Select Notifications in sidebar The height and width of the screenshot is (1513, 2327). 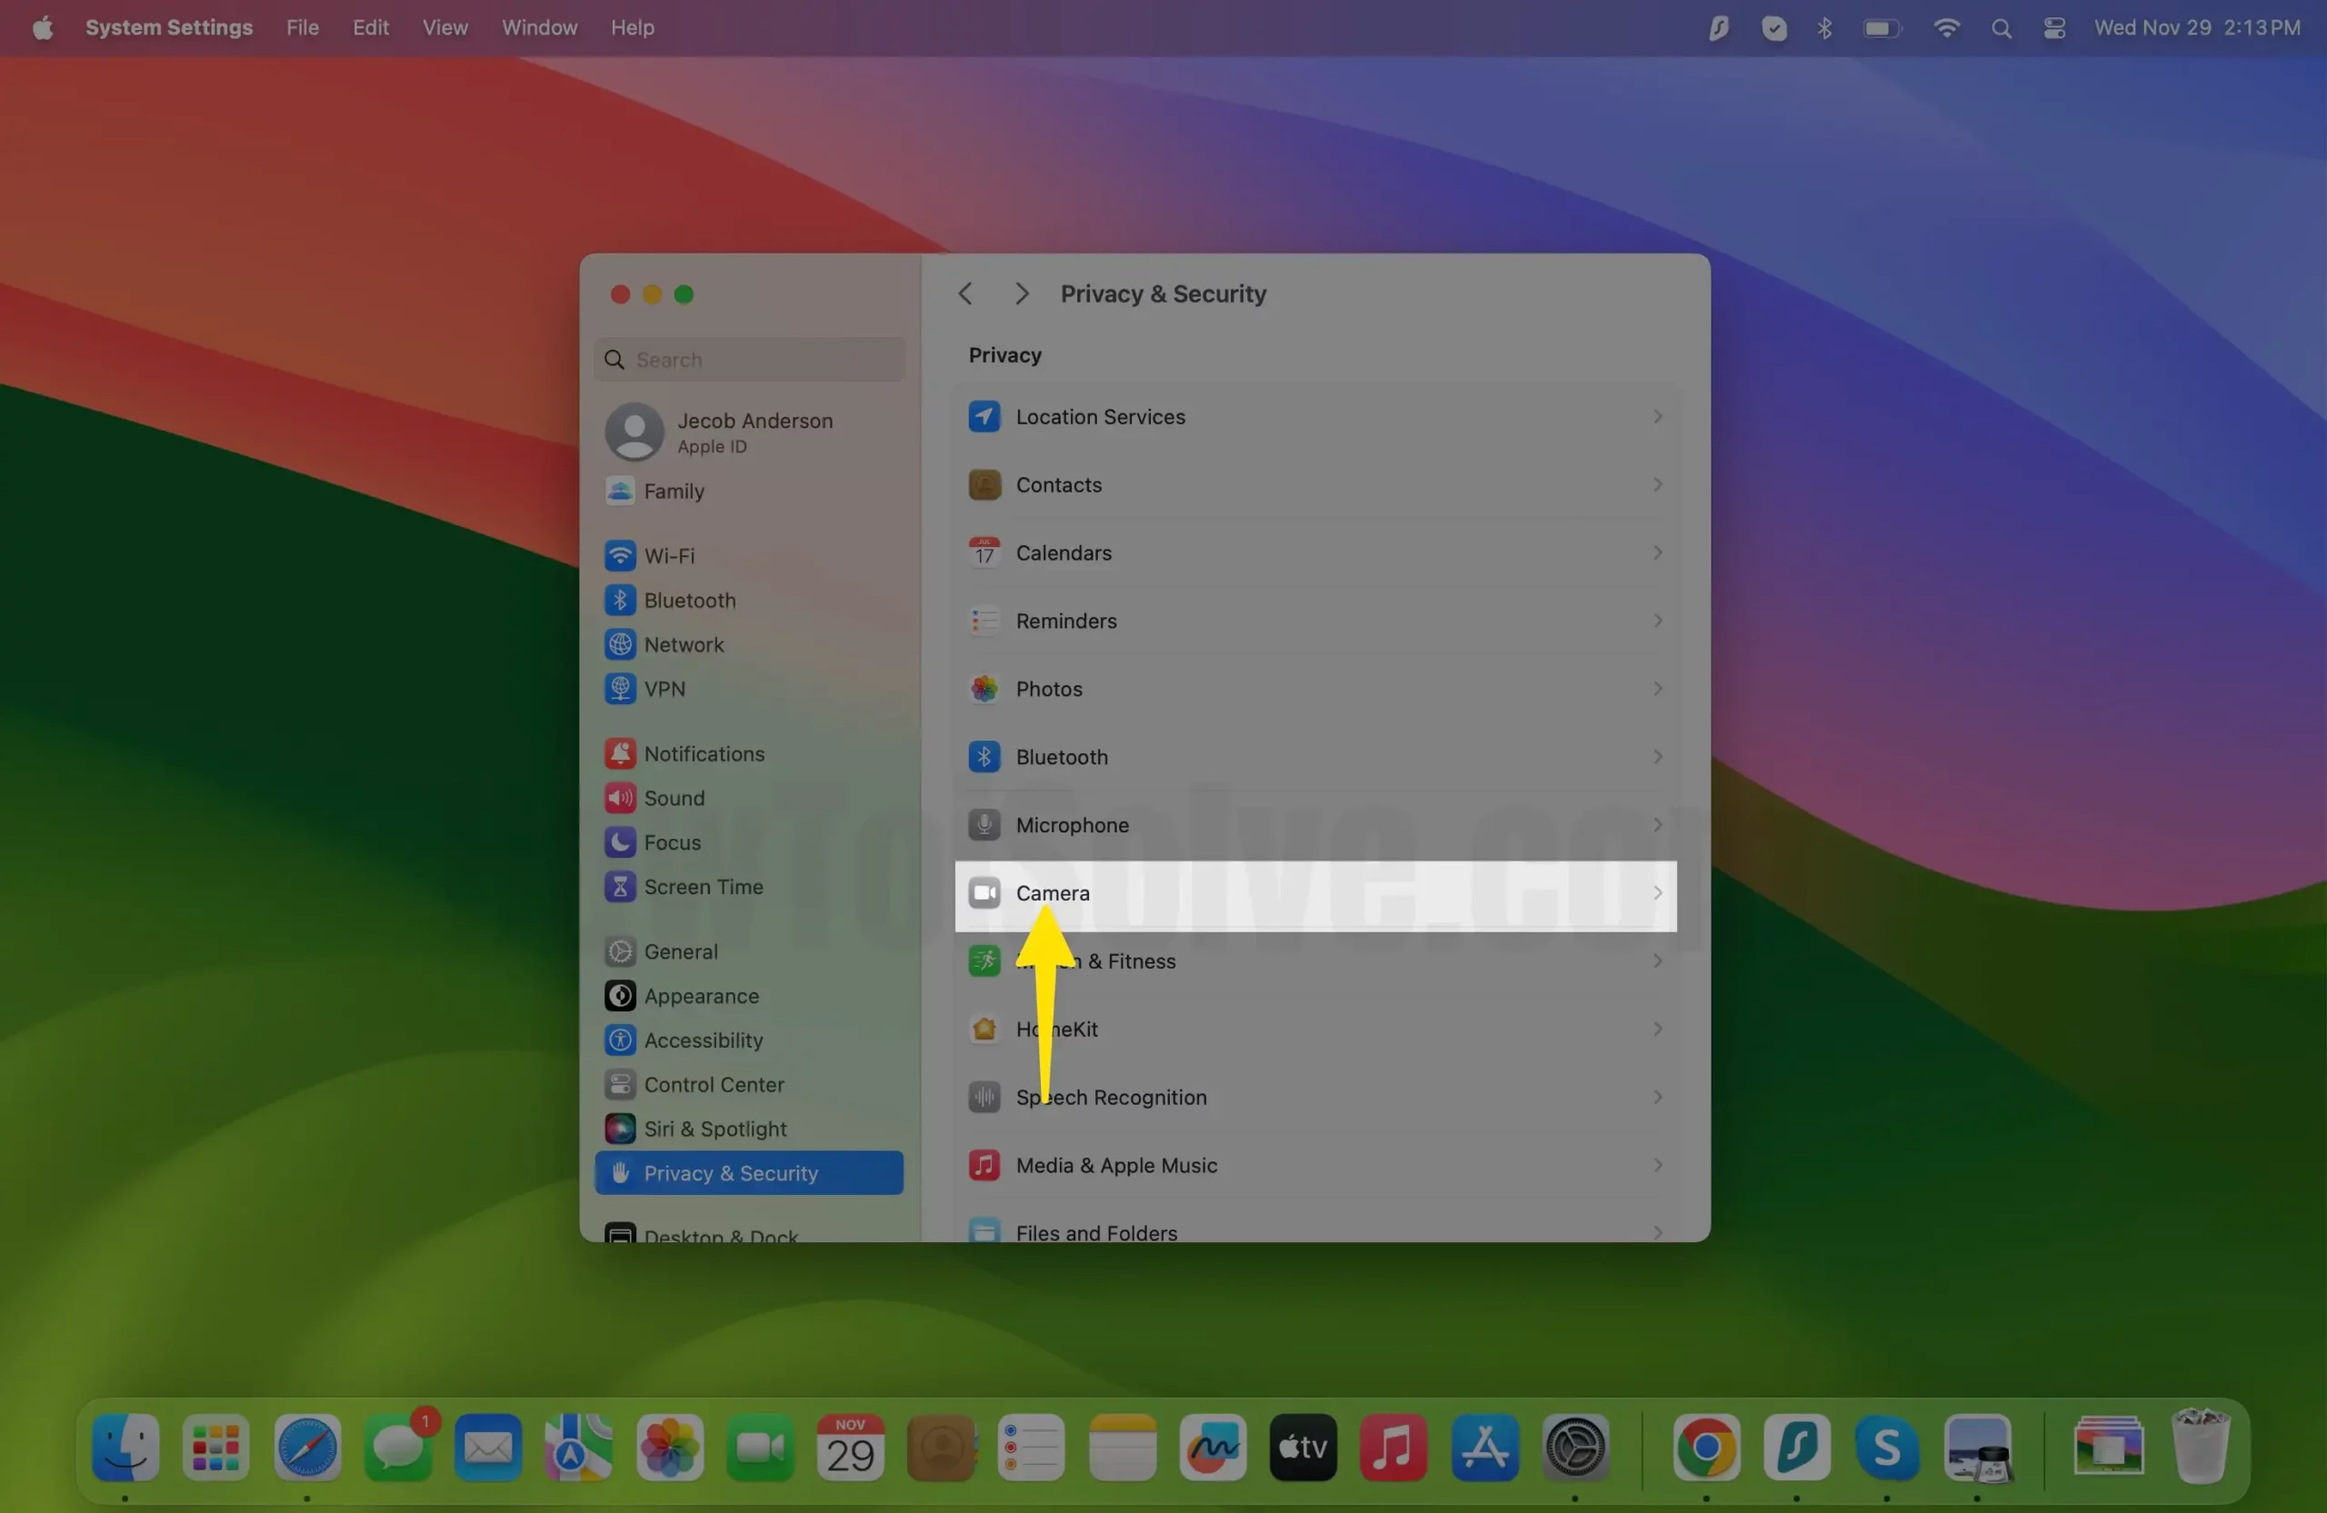[x=703, y=753]
